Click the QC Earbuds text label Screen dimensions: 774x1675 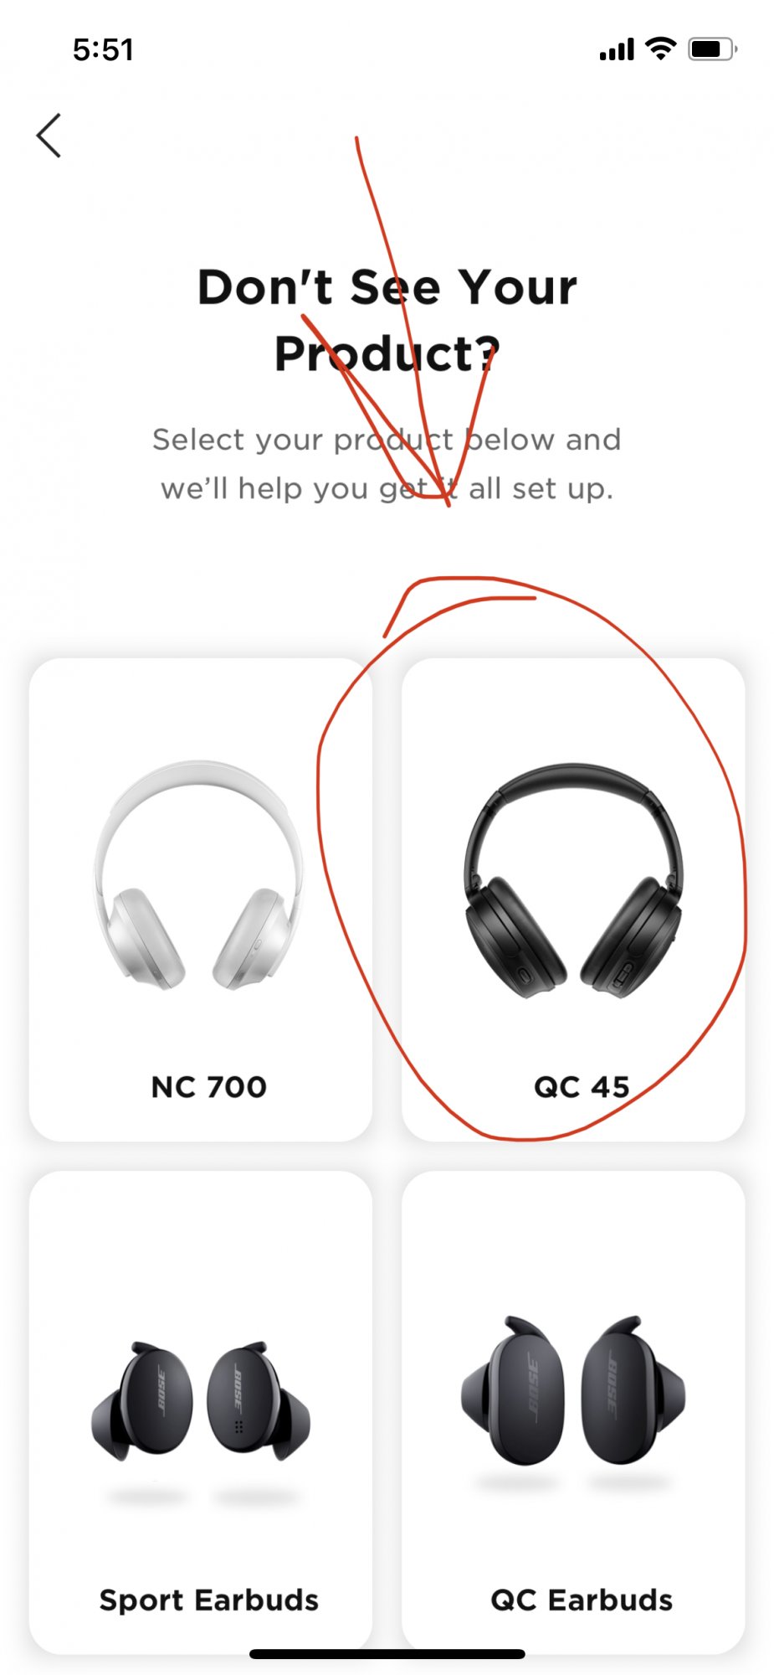point(582,1600)
